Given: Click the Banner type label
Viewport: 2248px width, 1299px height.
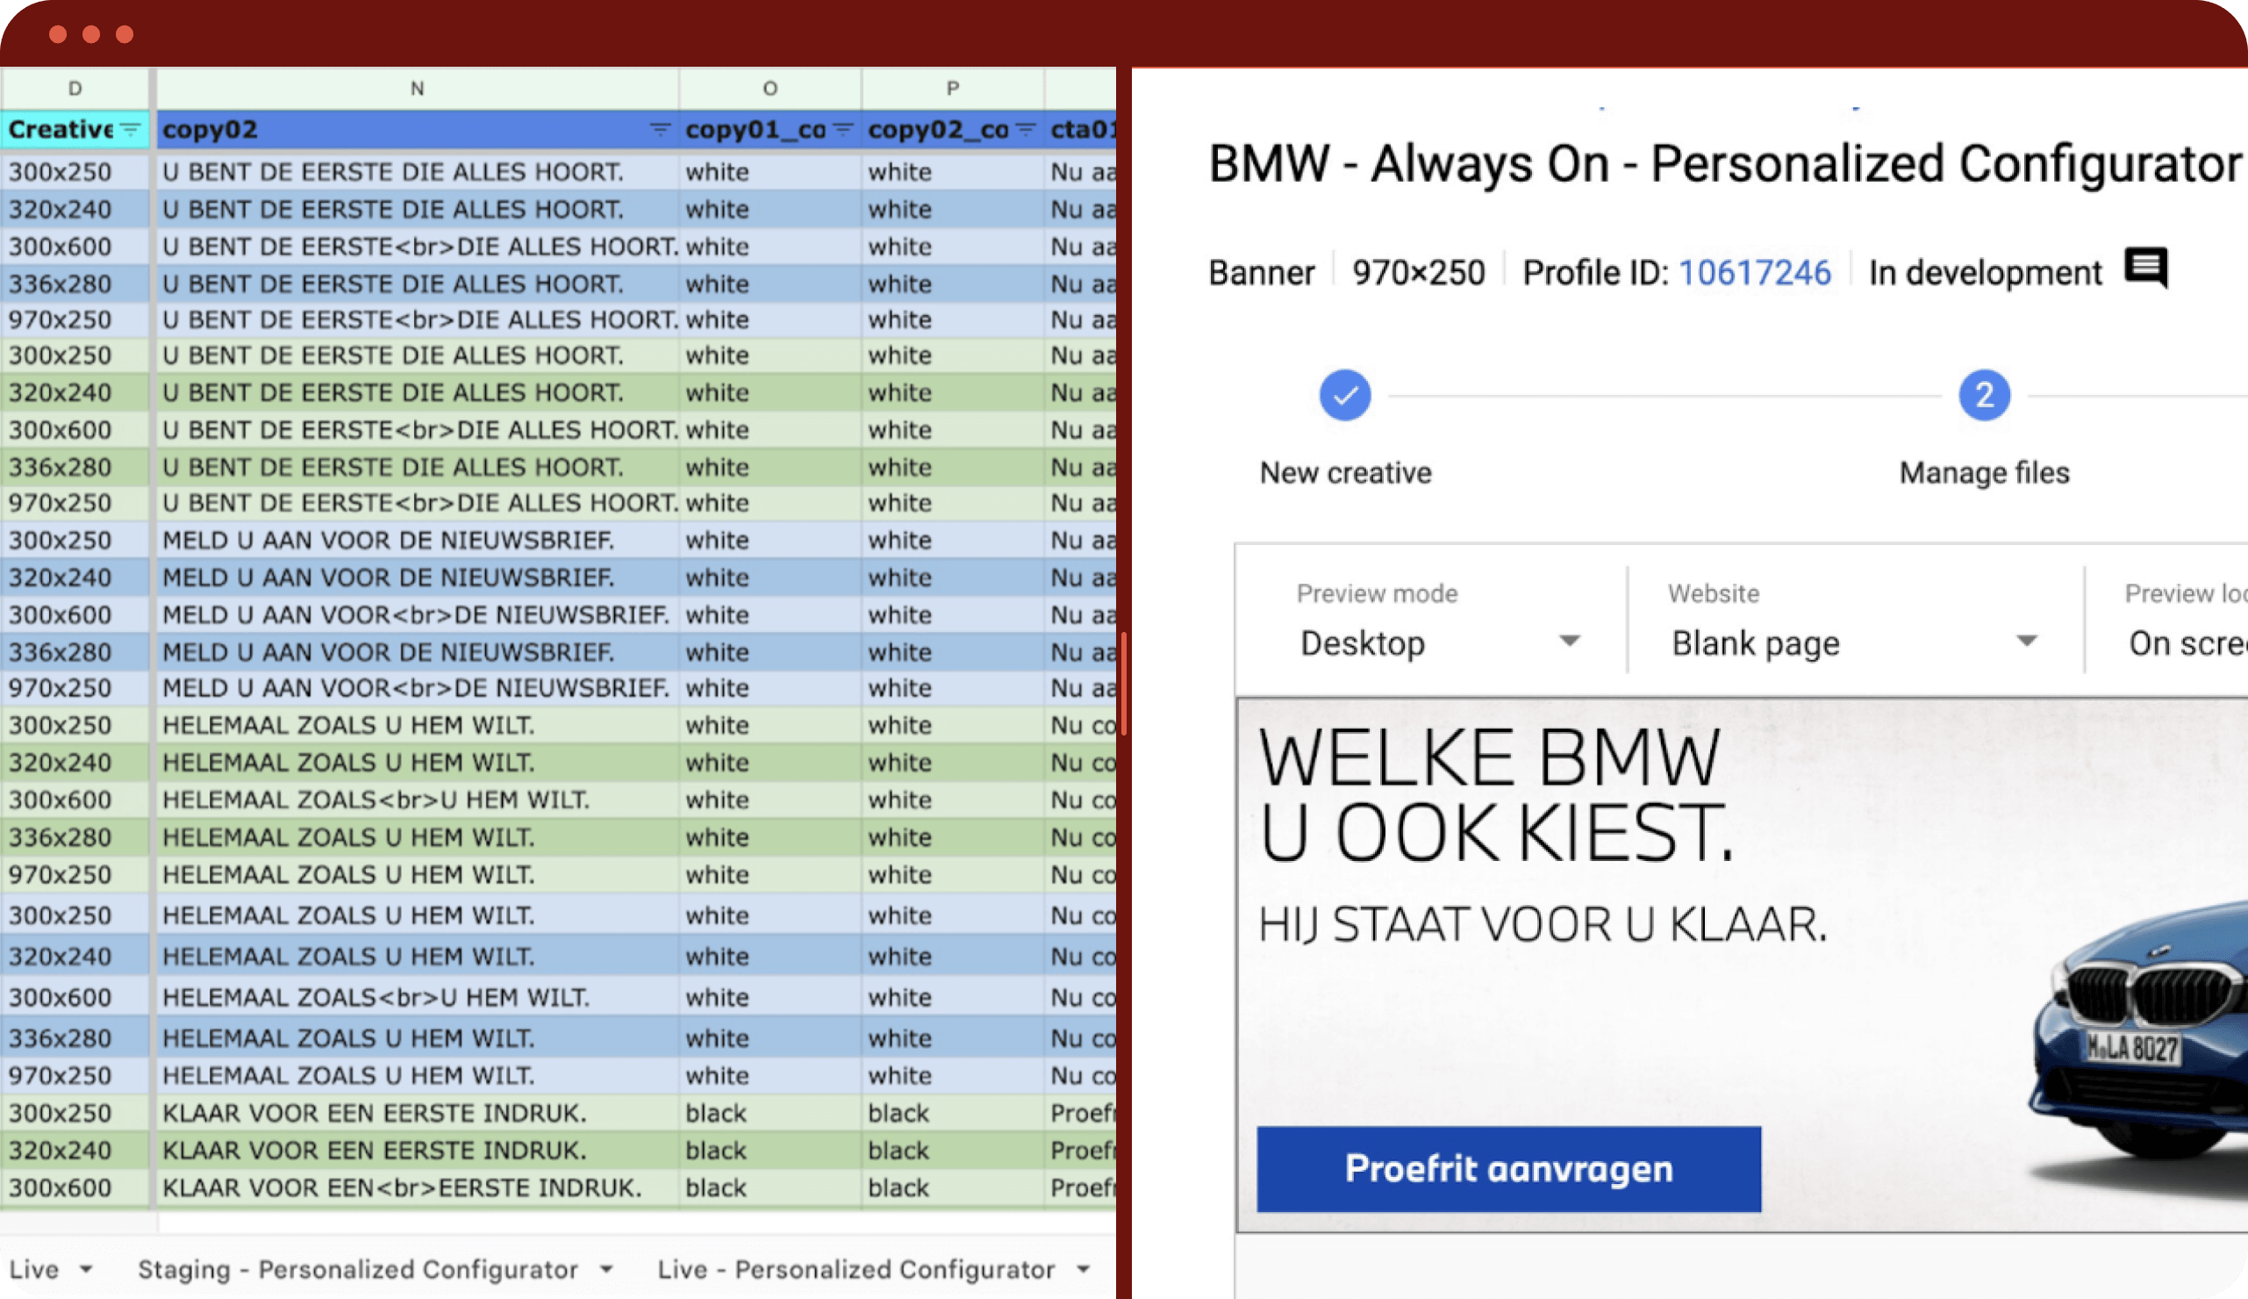Looking at the screenshot, I should 1261,272.
